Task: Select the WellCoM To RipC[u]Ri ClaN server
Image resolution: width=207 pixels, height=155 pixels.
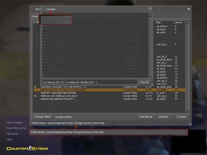Action: point(109,93)
